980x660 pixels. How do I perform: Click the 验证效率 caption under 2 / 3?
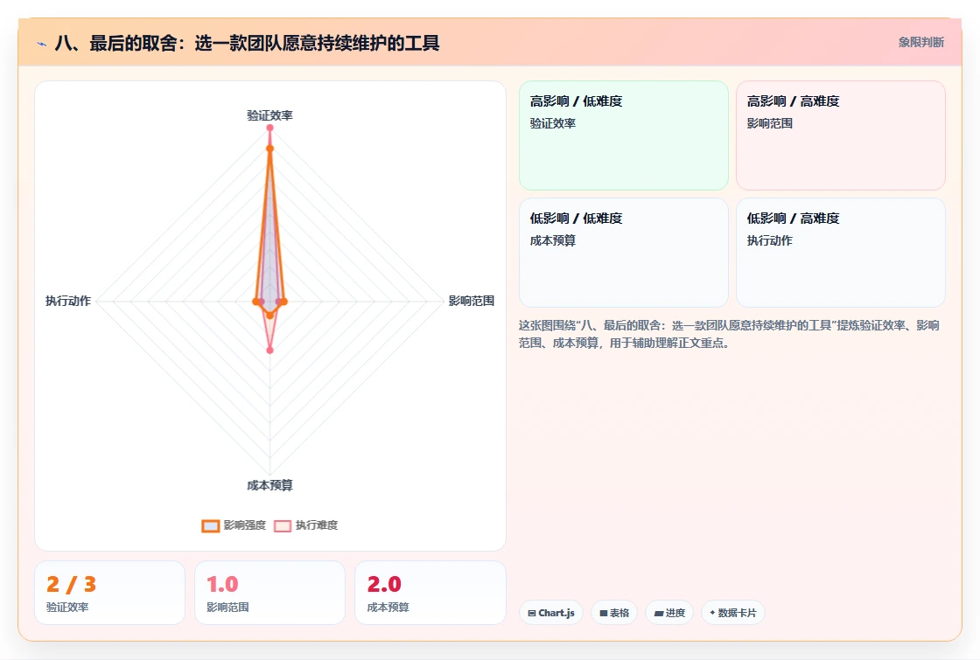(67, 608)
